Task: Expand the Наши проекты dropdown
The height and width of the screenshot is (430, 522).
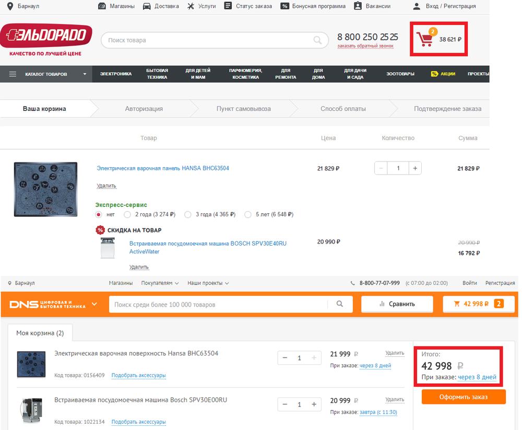Action: pos(208,283)
